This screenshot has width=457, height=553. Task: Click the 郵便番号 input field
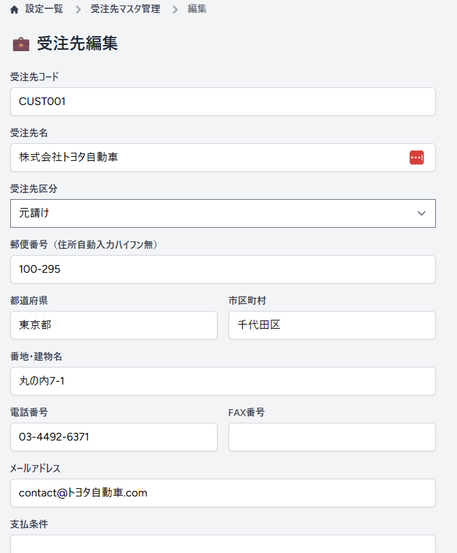[x=222, y=269]
